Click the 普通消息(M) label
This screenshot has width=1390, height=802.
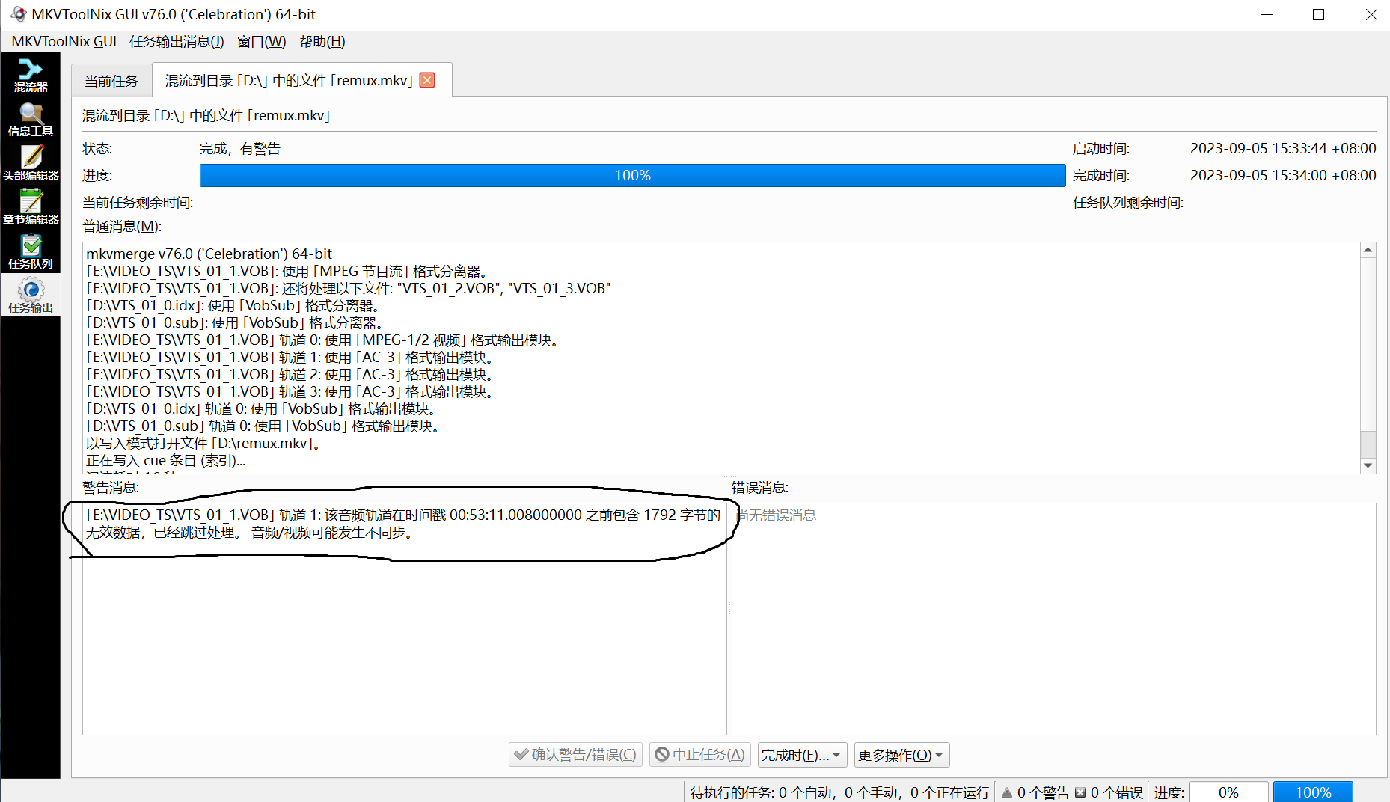(x=122, y=226)
